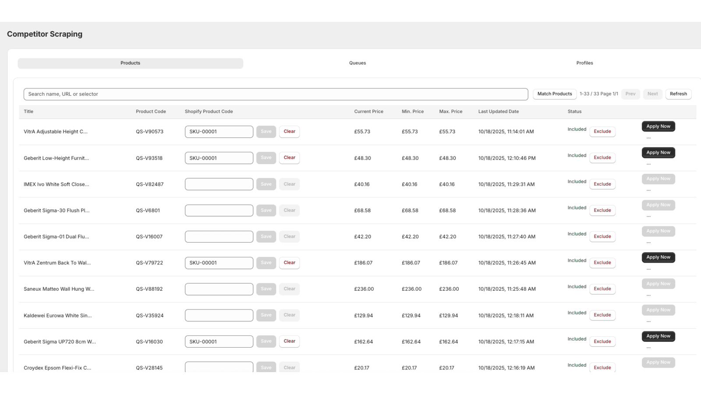Expand the ellipsis options for VitrA Adjustable row
The image size is (701, 394).
point(649,137)
